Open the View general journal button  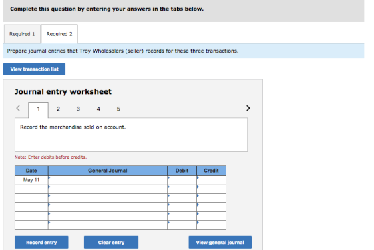tap(220, 243)
